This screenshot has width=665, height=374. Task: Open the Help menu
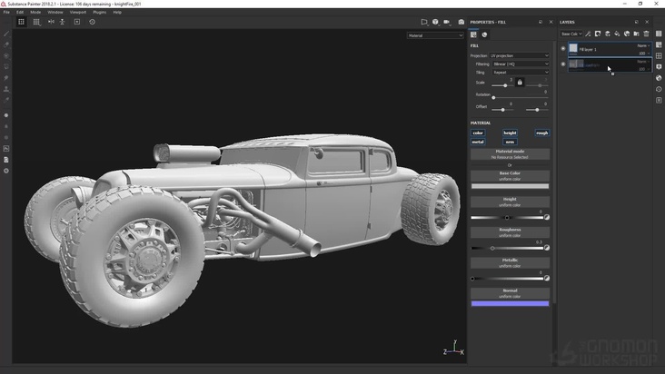click(117, 13)
